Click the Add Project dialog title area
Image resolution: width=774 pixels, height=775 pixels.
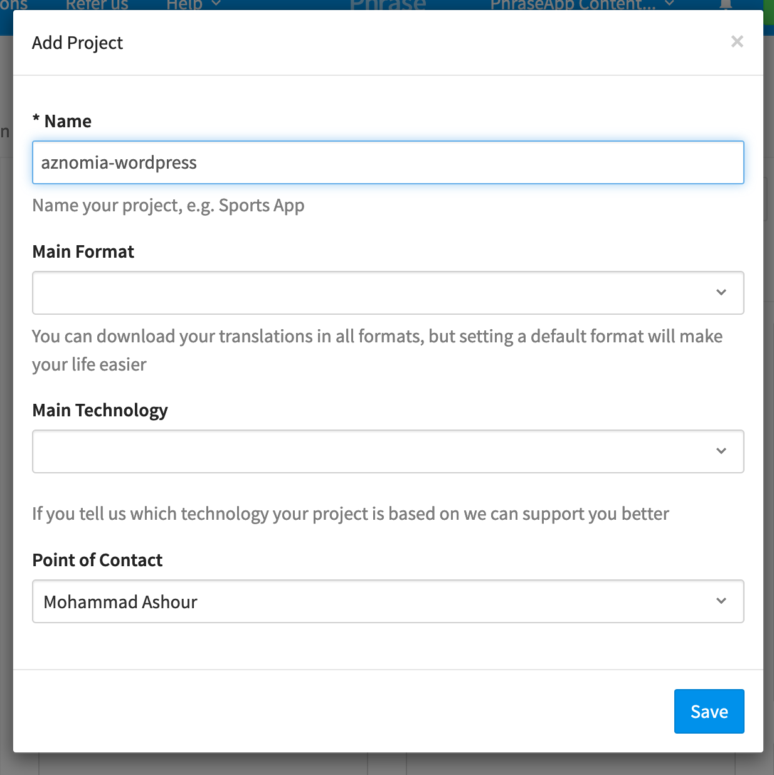coord(77,43)
